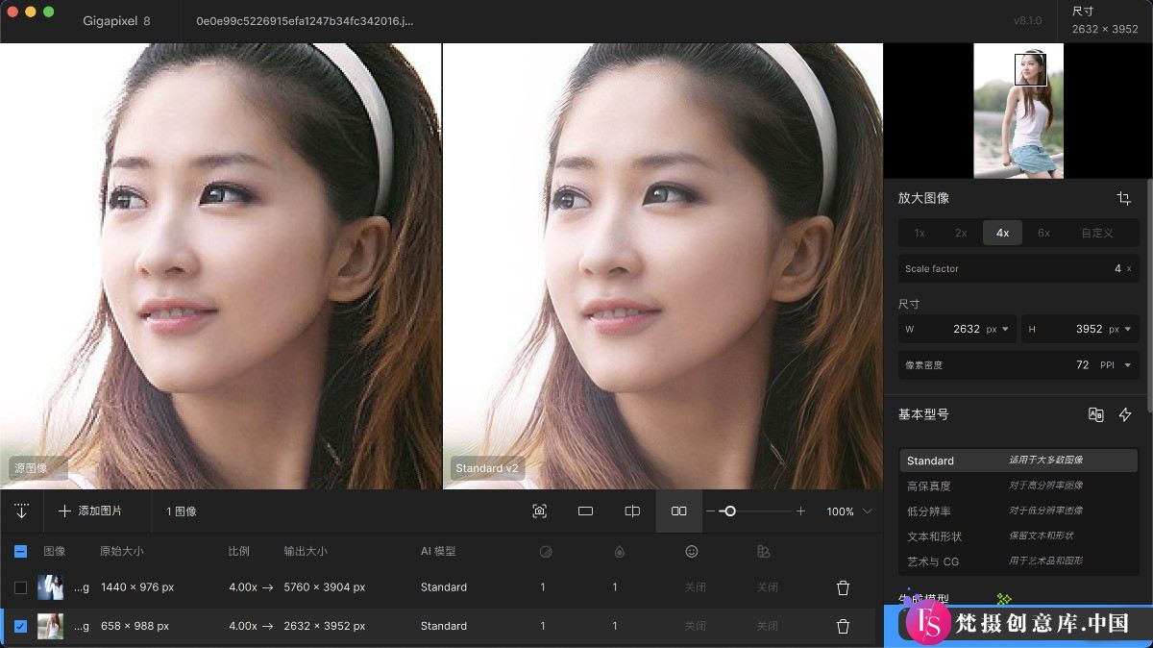Click the zoom out minus icon
The width and height of the screenshot is (1153, 648).
point(710,511)
